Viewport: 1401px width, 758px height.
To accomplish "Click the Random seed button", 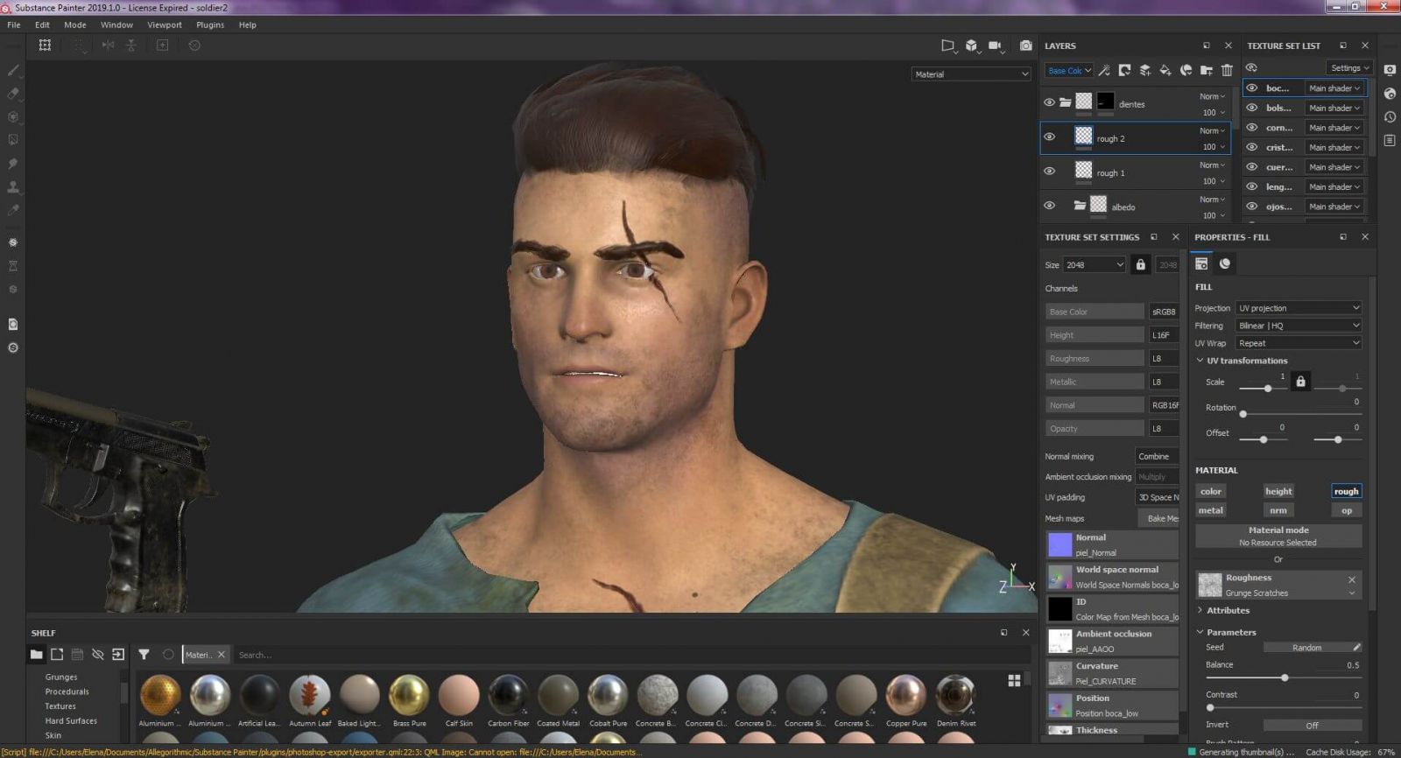I will point(1312,648).
